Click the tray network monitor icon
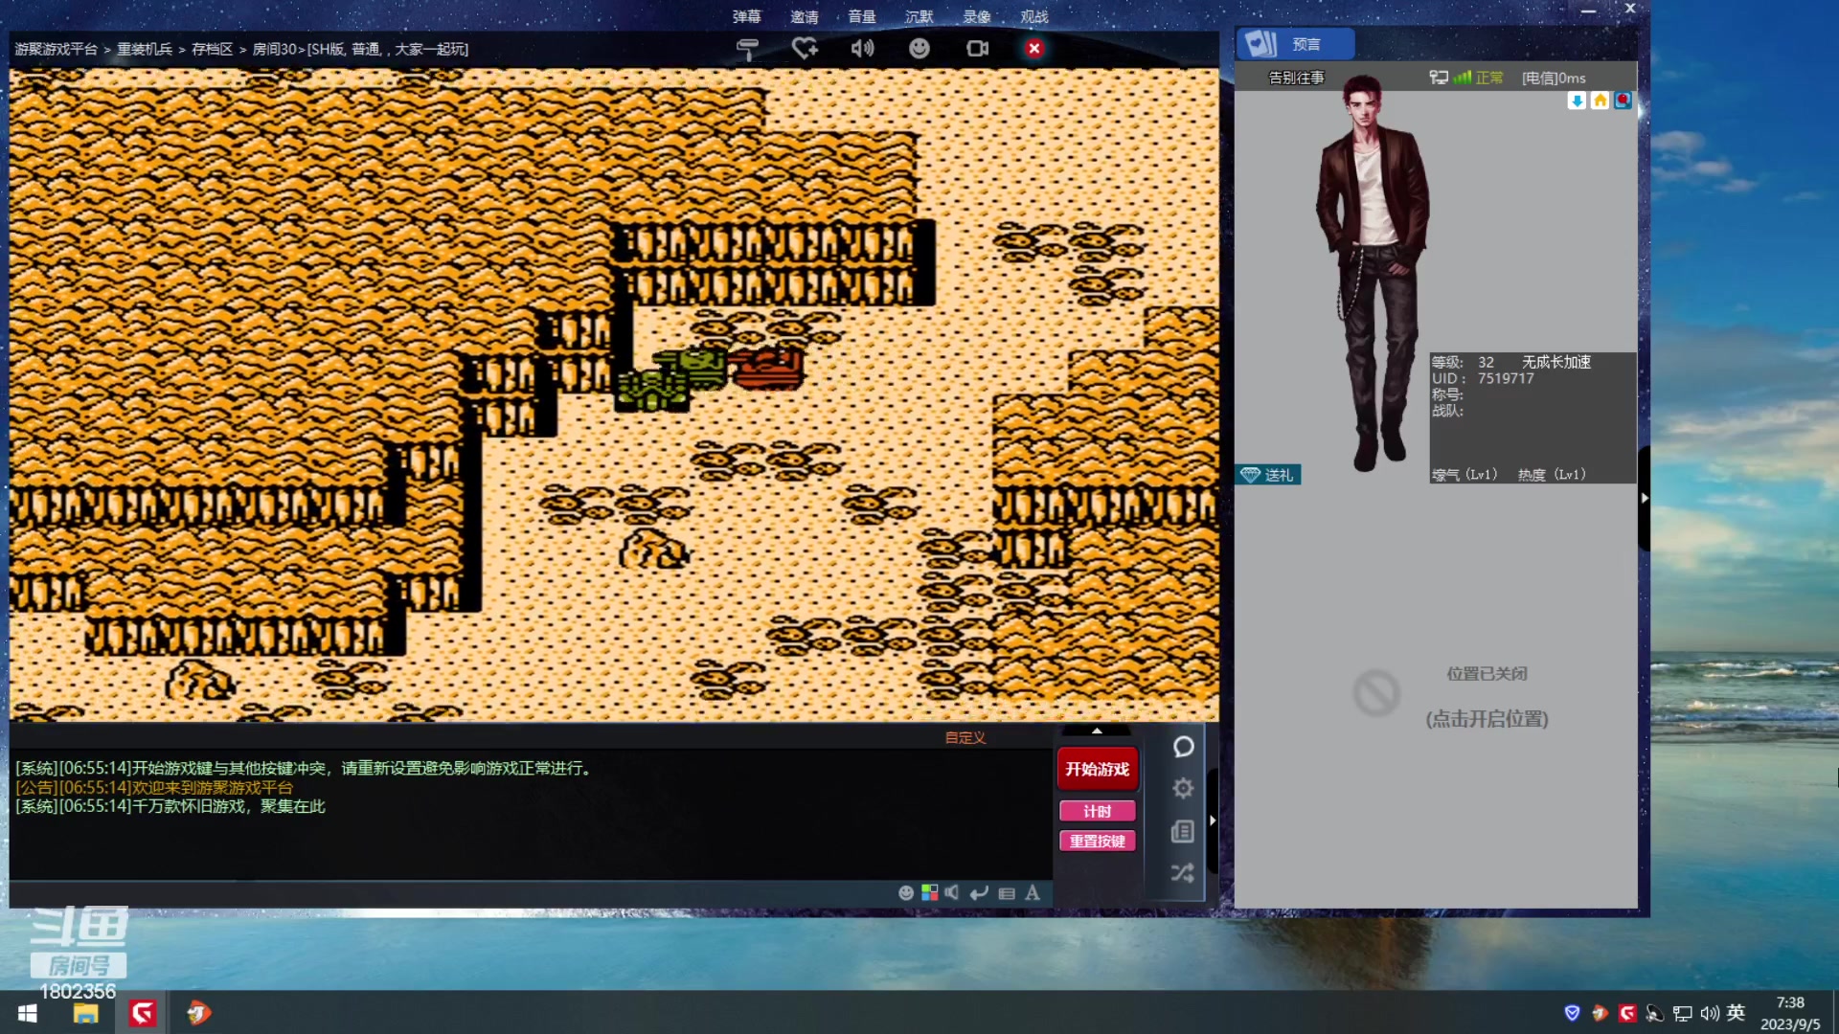Screen dimensions: 1839x1034 pyautogui.click(x=1683, y=1013)
